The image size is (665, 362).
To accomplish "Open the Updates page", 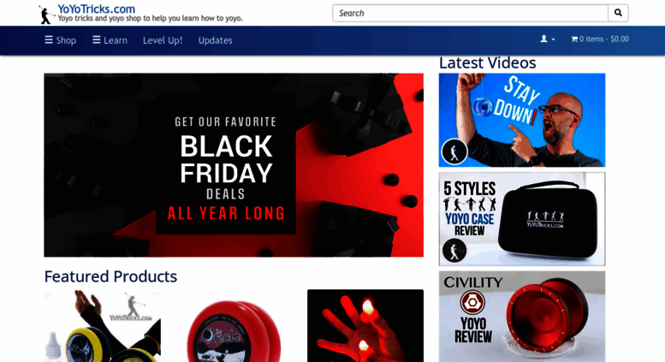I will click(x=215, y=40).
